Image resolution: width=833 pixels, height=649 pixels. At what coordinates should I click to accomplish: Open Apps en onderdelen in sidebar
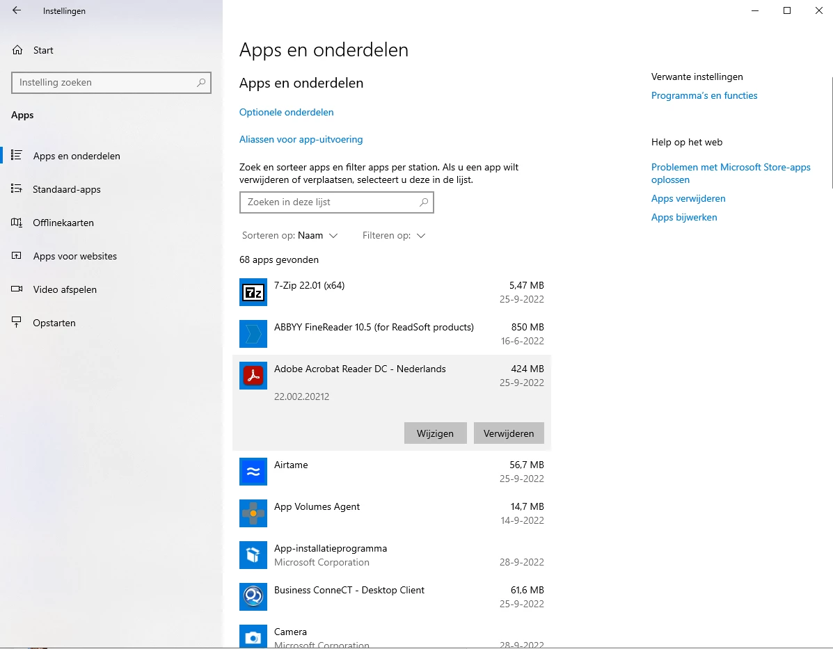(111, 156)
